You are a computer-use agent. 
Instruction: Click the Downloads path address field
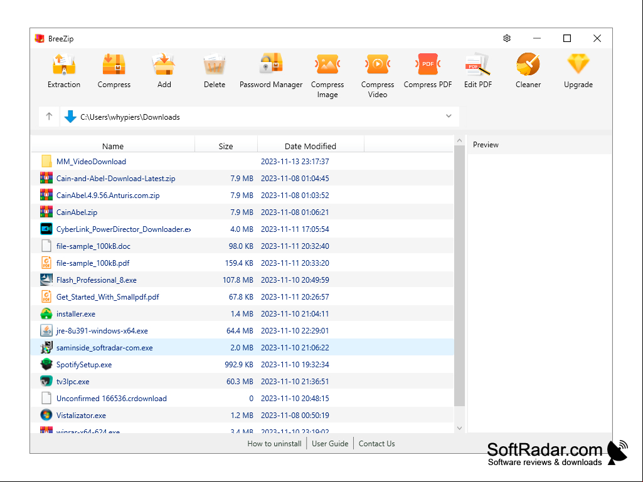(x=260, y=117)
